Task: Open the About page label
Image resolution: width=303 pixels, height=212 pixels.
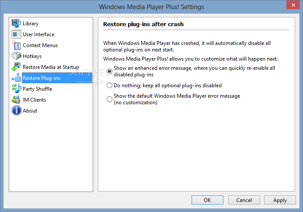Action: 30,111
